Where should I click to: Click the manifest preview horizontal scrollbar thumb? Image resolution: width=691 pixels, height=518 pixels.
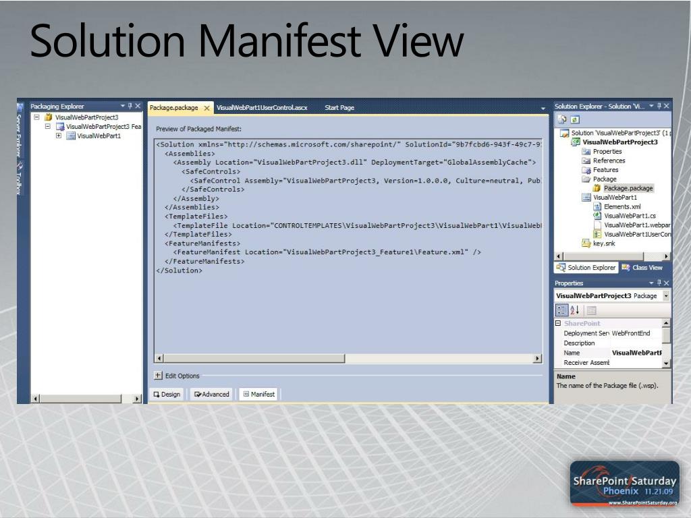click(254, 359)
